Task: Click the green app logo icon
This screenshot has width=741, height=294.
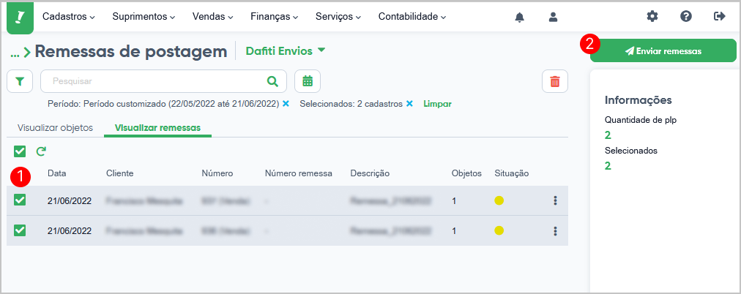Action: pos(20,18)
